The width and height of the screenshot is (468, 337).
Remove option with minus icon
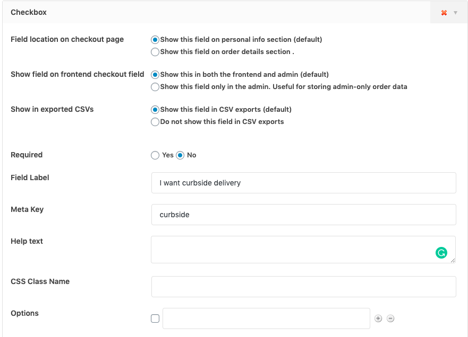[x=390, y=318]
